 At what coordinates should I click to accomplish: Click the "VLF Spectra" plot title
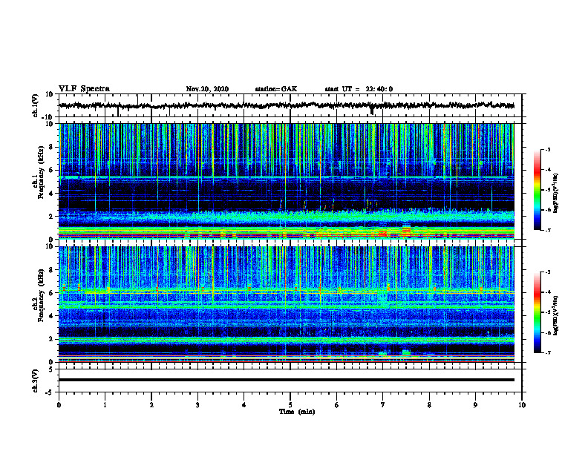84,89
